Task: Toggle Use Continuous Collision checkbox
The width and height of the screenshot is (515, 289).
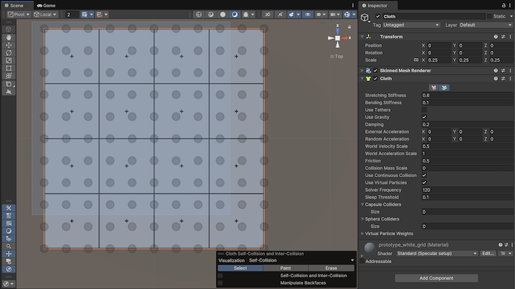Action: pyautogui.click(x=424, y=175)
